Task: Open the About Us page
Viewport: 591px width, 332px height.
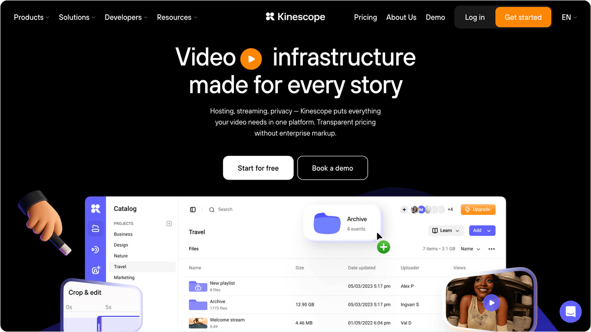Action: [x=401, y=17]
